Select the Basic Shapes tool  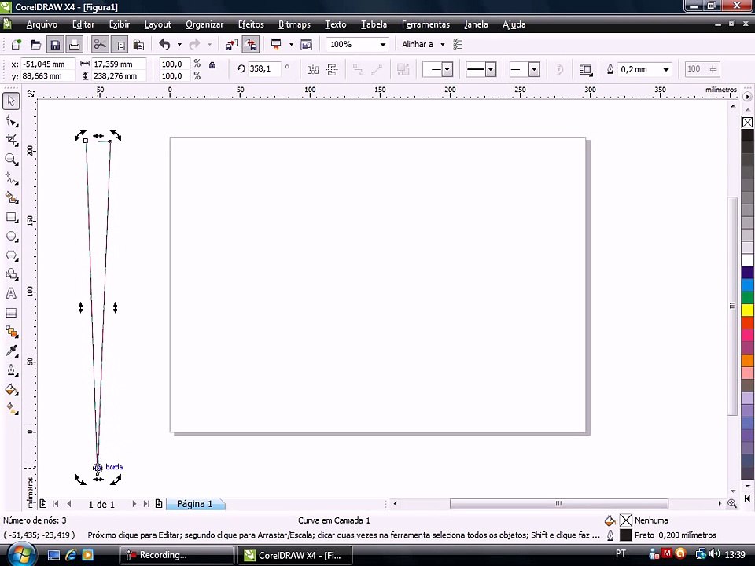11,274
